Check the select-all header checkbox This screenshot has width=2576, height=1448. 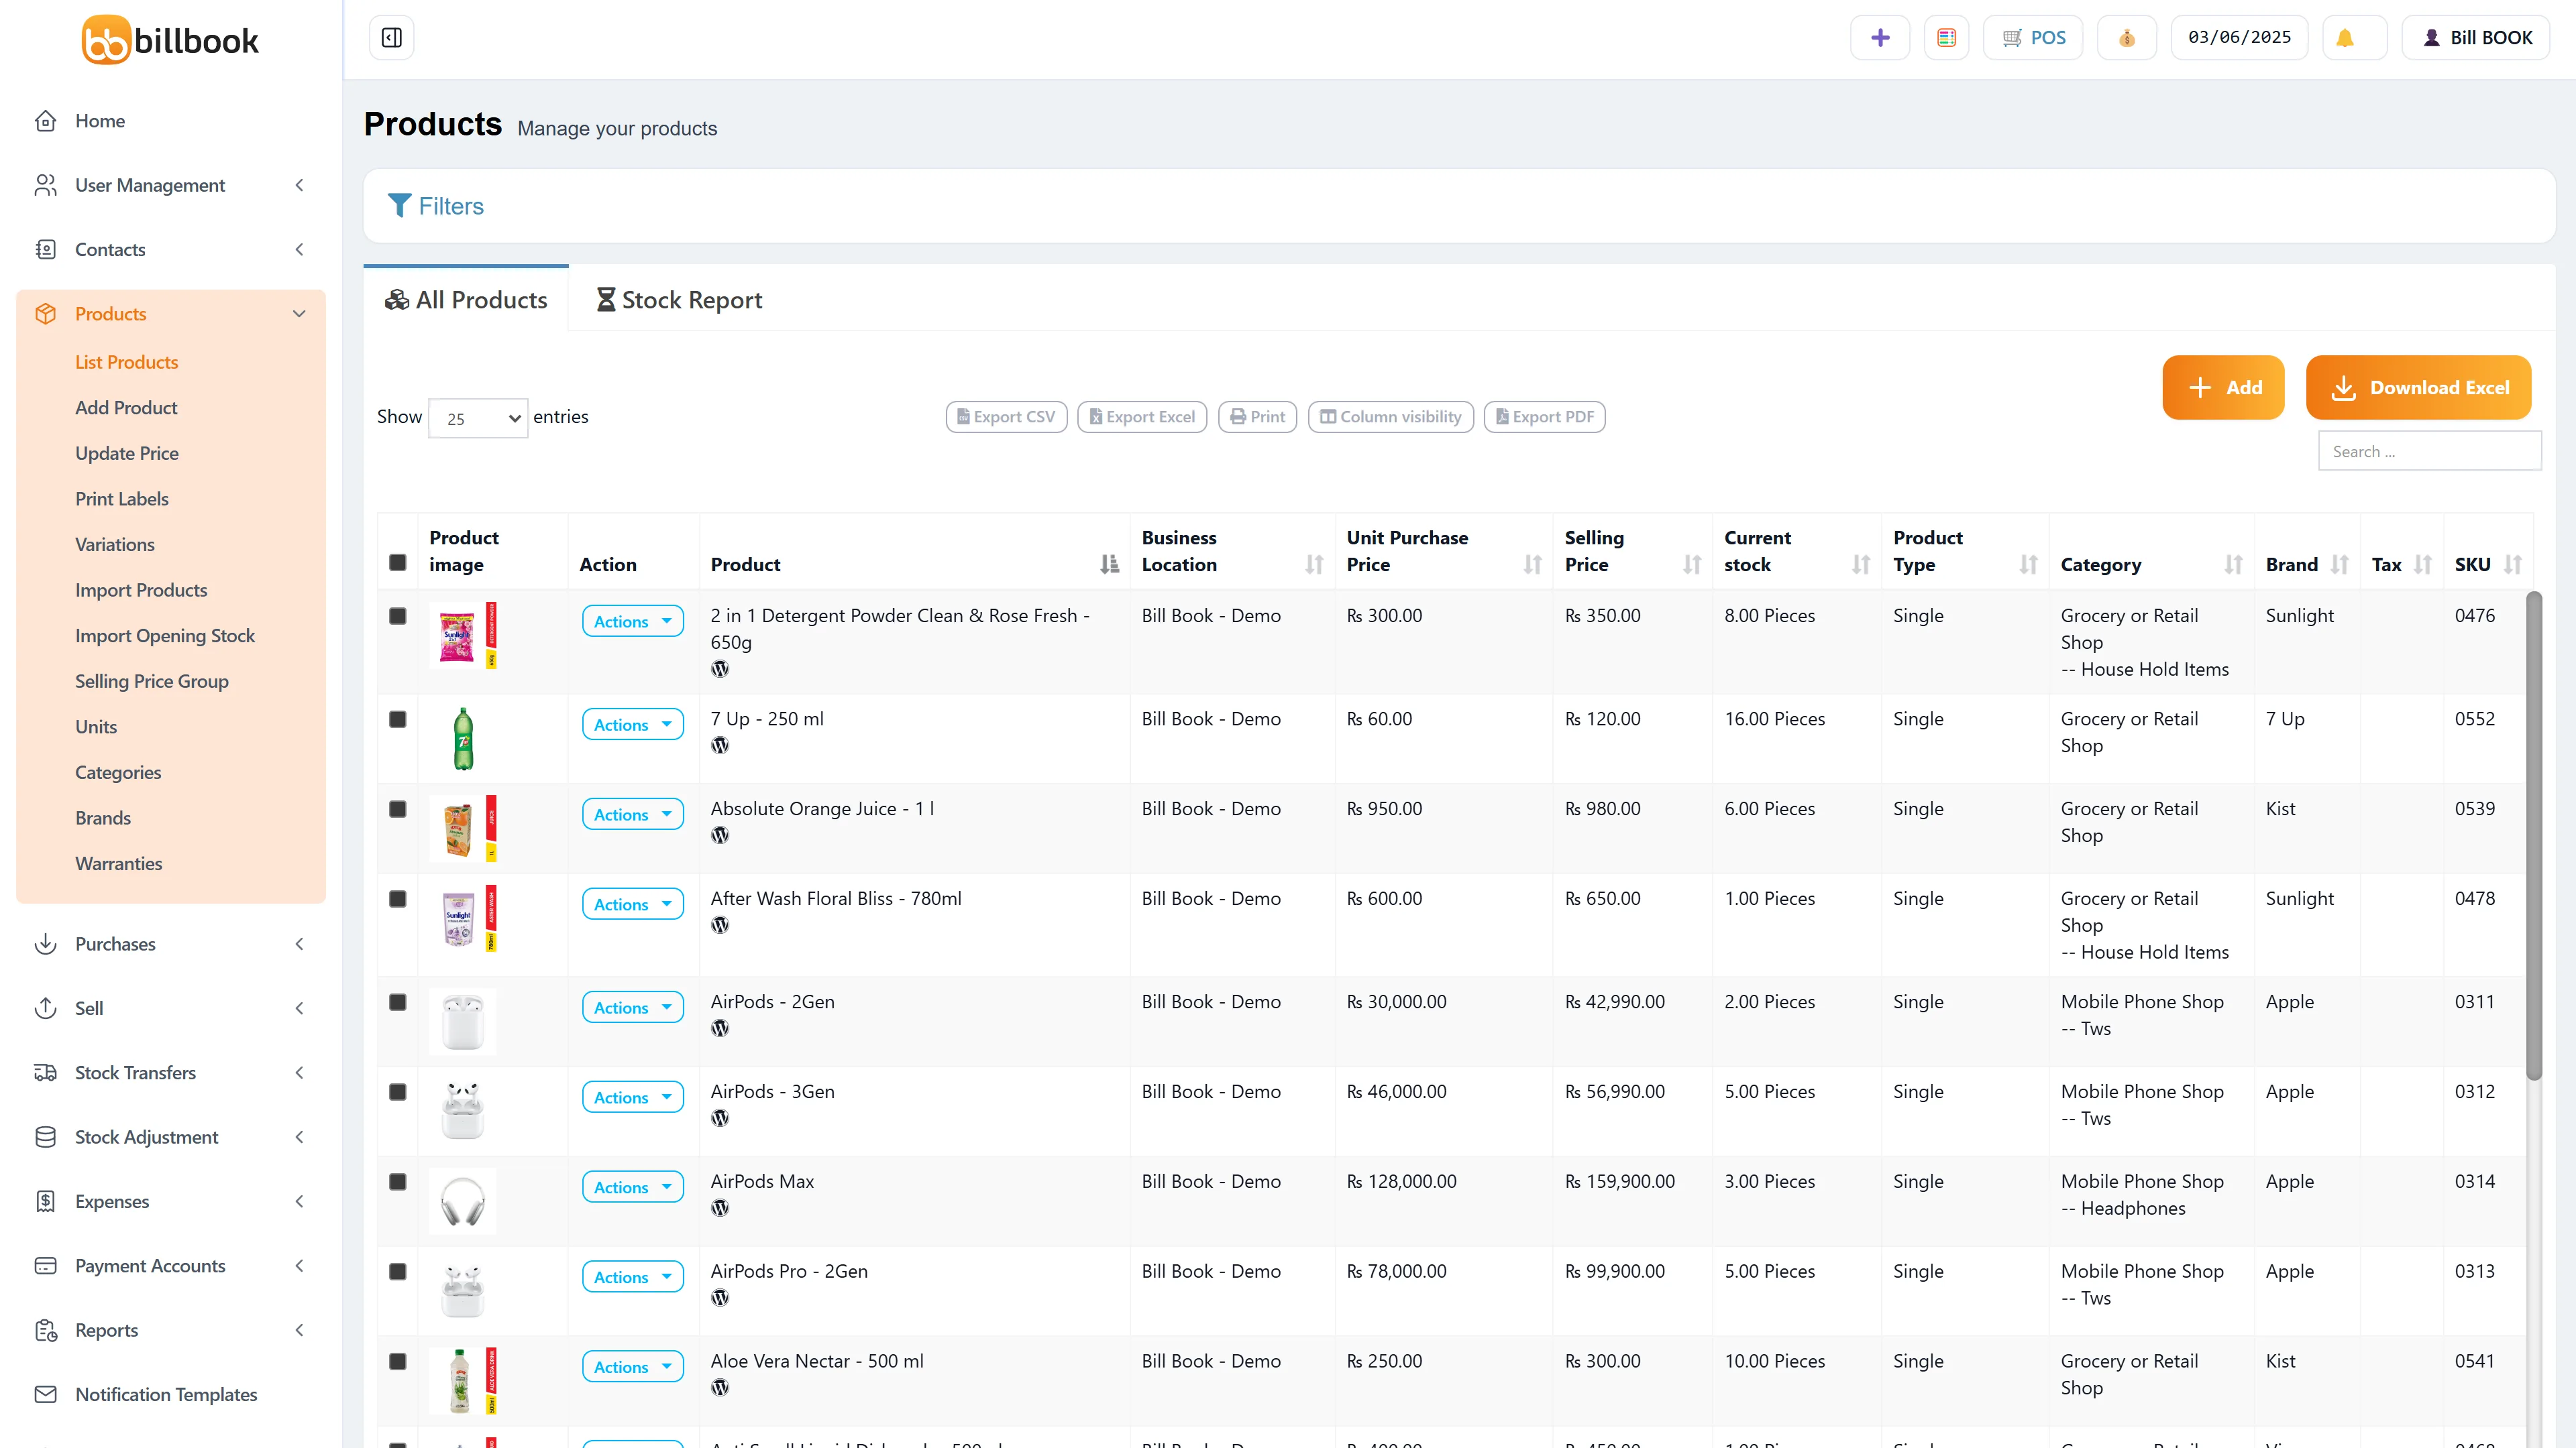398,562
